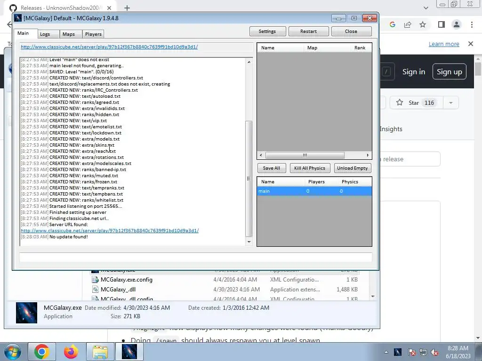Screen dimensions: 482x361
Task: Click the Save All levels button
Action: [272, 168]
